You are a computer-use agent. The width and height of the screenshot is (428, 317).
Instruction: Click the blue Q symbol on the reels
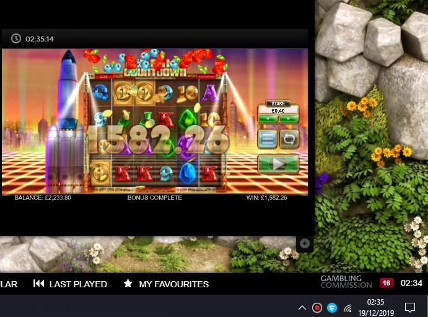(x=100, y=92)
